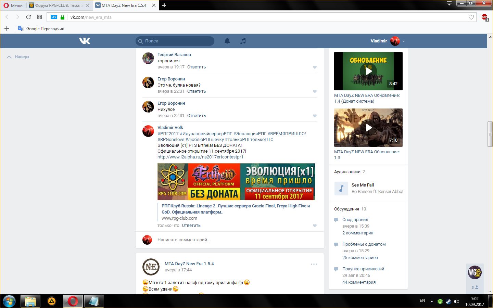Click the #РПГ2017 hashtag

168,134
